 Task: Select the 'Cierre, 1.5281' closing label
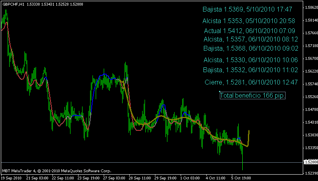[251, 82]
